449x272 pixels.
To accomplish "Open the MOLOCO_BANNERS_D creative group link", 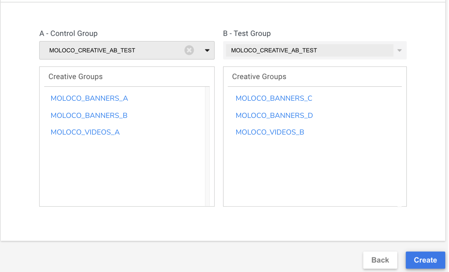I will pyautogui.click(x=274, y=116).
